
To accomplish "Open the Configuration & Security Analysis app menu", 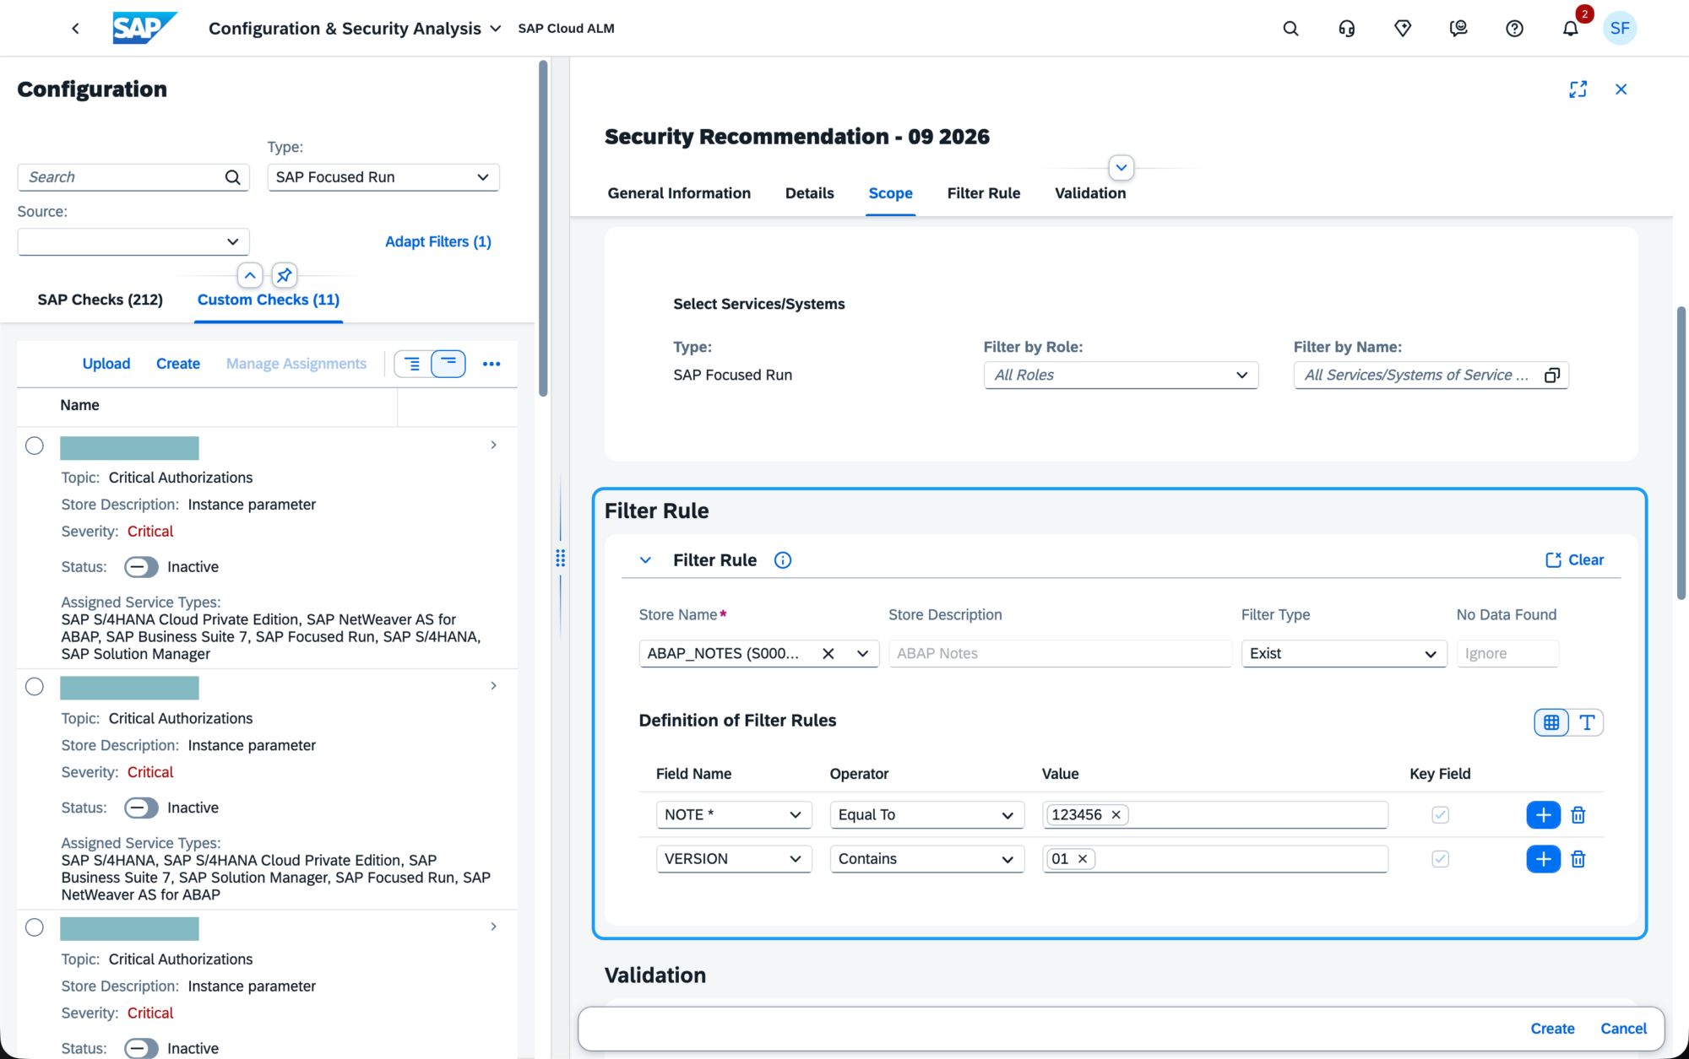I will click(355, 29).
